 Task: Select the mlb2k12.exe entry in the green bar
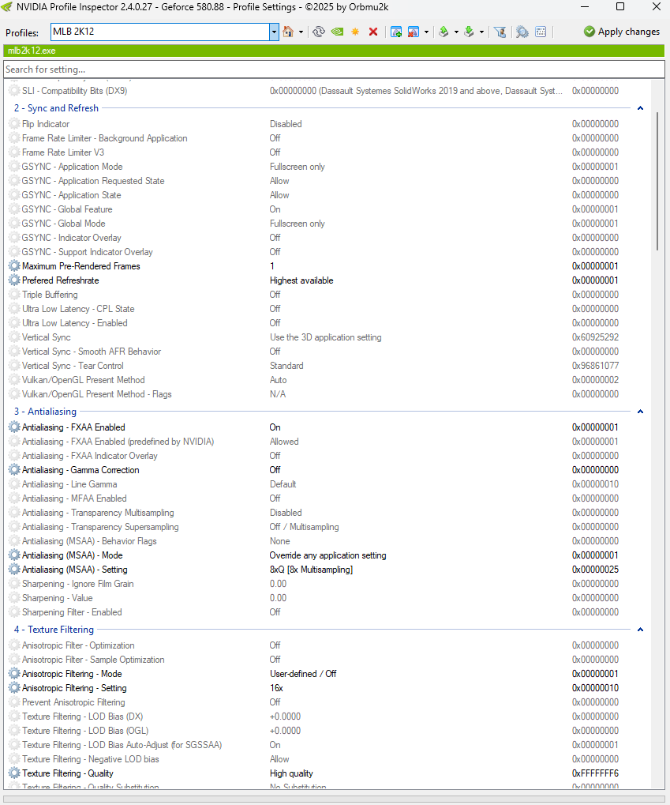[32, 51]
